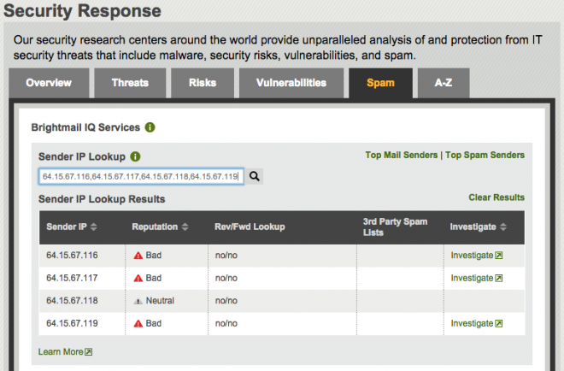The height and width of the screenshot is (371, 564).
Task: Click Rev/Fwd Lookup column header
Action: 250,227
